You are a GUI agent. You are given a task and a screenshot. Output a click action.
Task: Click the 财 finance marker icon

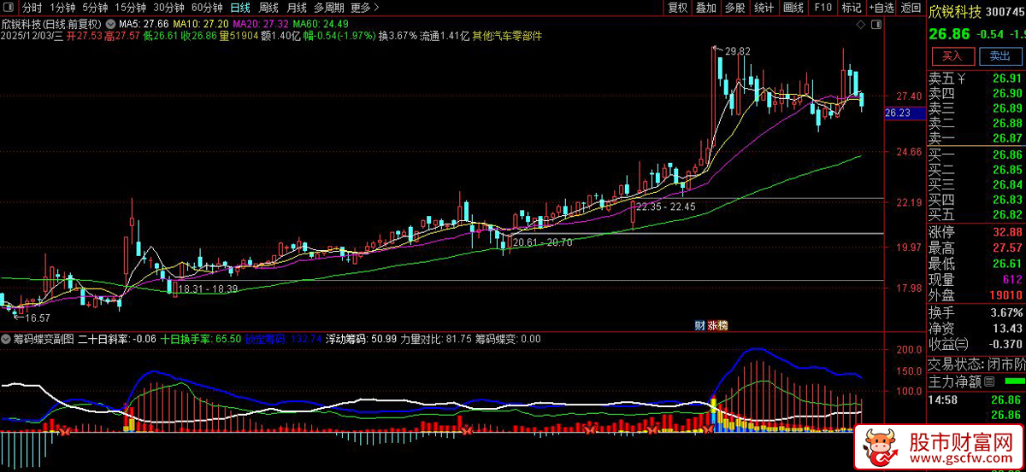pyautogui.click(x=699, y=325)
